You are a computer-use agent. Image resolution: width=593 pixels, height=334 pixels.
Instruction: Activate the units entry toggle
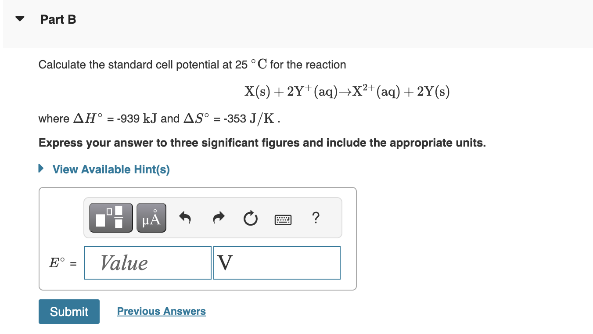coord(151,217)
